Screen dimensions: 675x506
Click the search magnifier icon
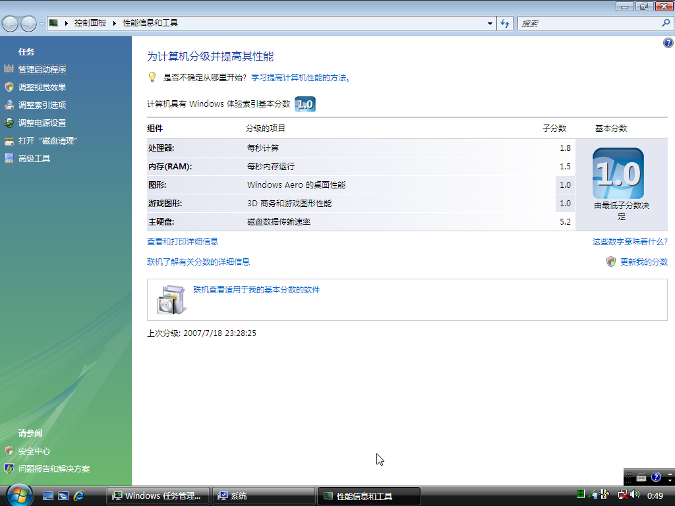(x=666, y=23)
